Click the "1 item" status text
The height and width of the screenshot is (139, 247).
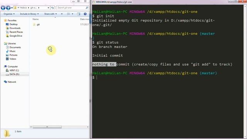pyautogui.click(x=18, y=131)
